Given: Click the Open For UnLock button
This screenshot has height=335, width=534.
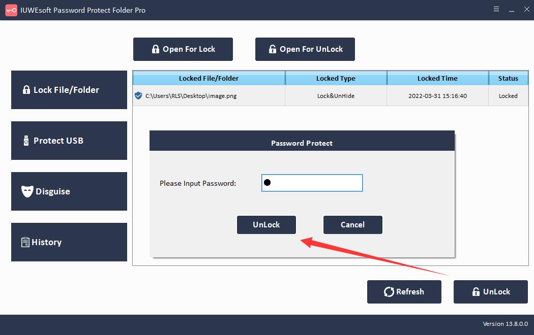Looking at the screenshot, I should [x=305, y=49].
